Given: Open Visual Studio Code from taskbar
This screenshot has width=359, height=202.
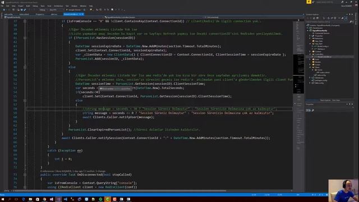Looking at the screenshot, I should click(66, 199).
